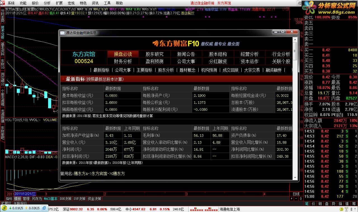Select 同花顺10 vertical side tab
Screen dimensions: 358x212
click(x=3, y=79)
